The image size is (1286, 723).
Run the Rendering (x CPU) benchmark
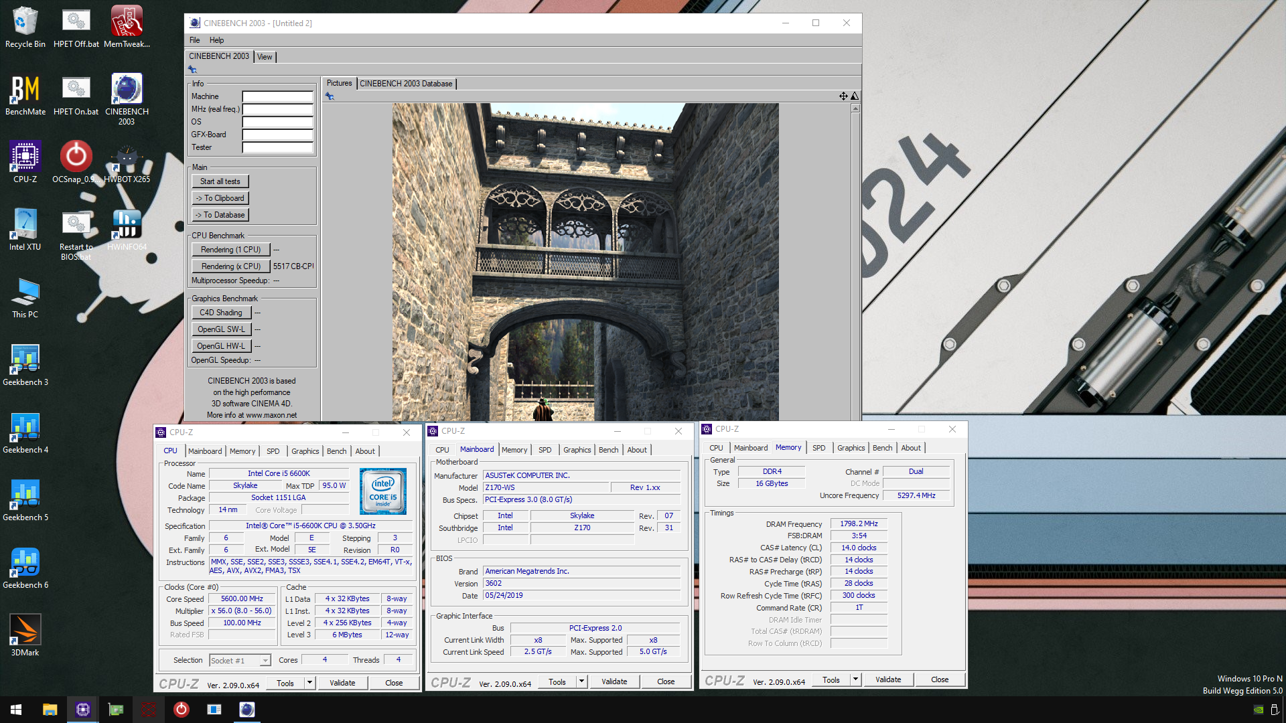230,266
